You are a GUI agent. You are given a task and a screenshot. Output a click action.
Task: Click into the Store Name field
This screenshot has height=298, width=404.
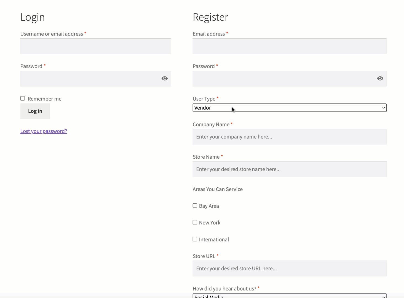pos(290,169)
